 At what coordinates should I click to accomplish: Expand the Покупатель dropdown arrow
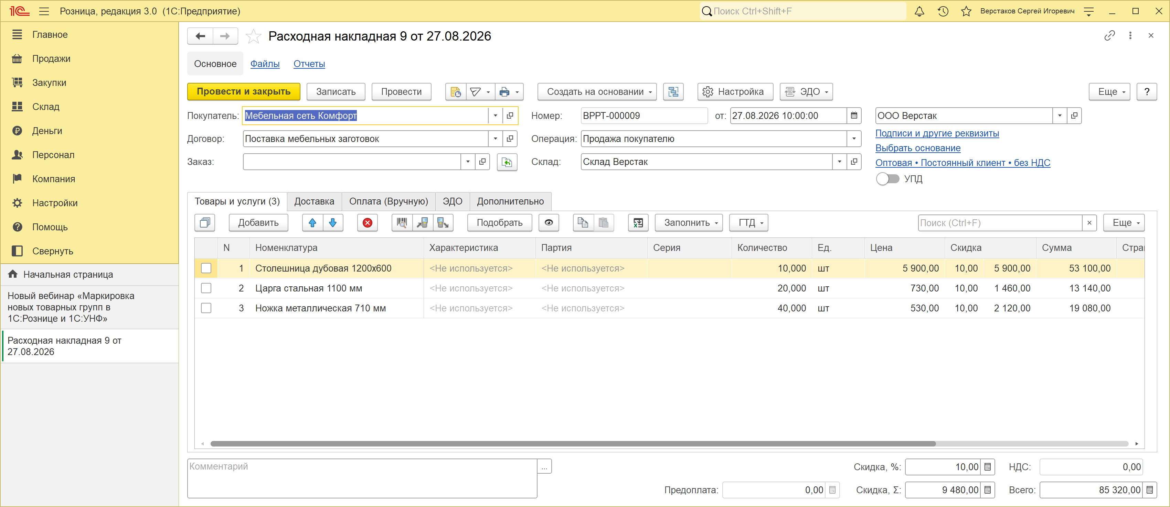496,115
